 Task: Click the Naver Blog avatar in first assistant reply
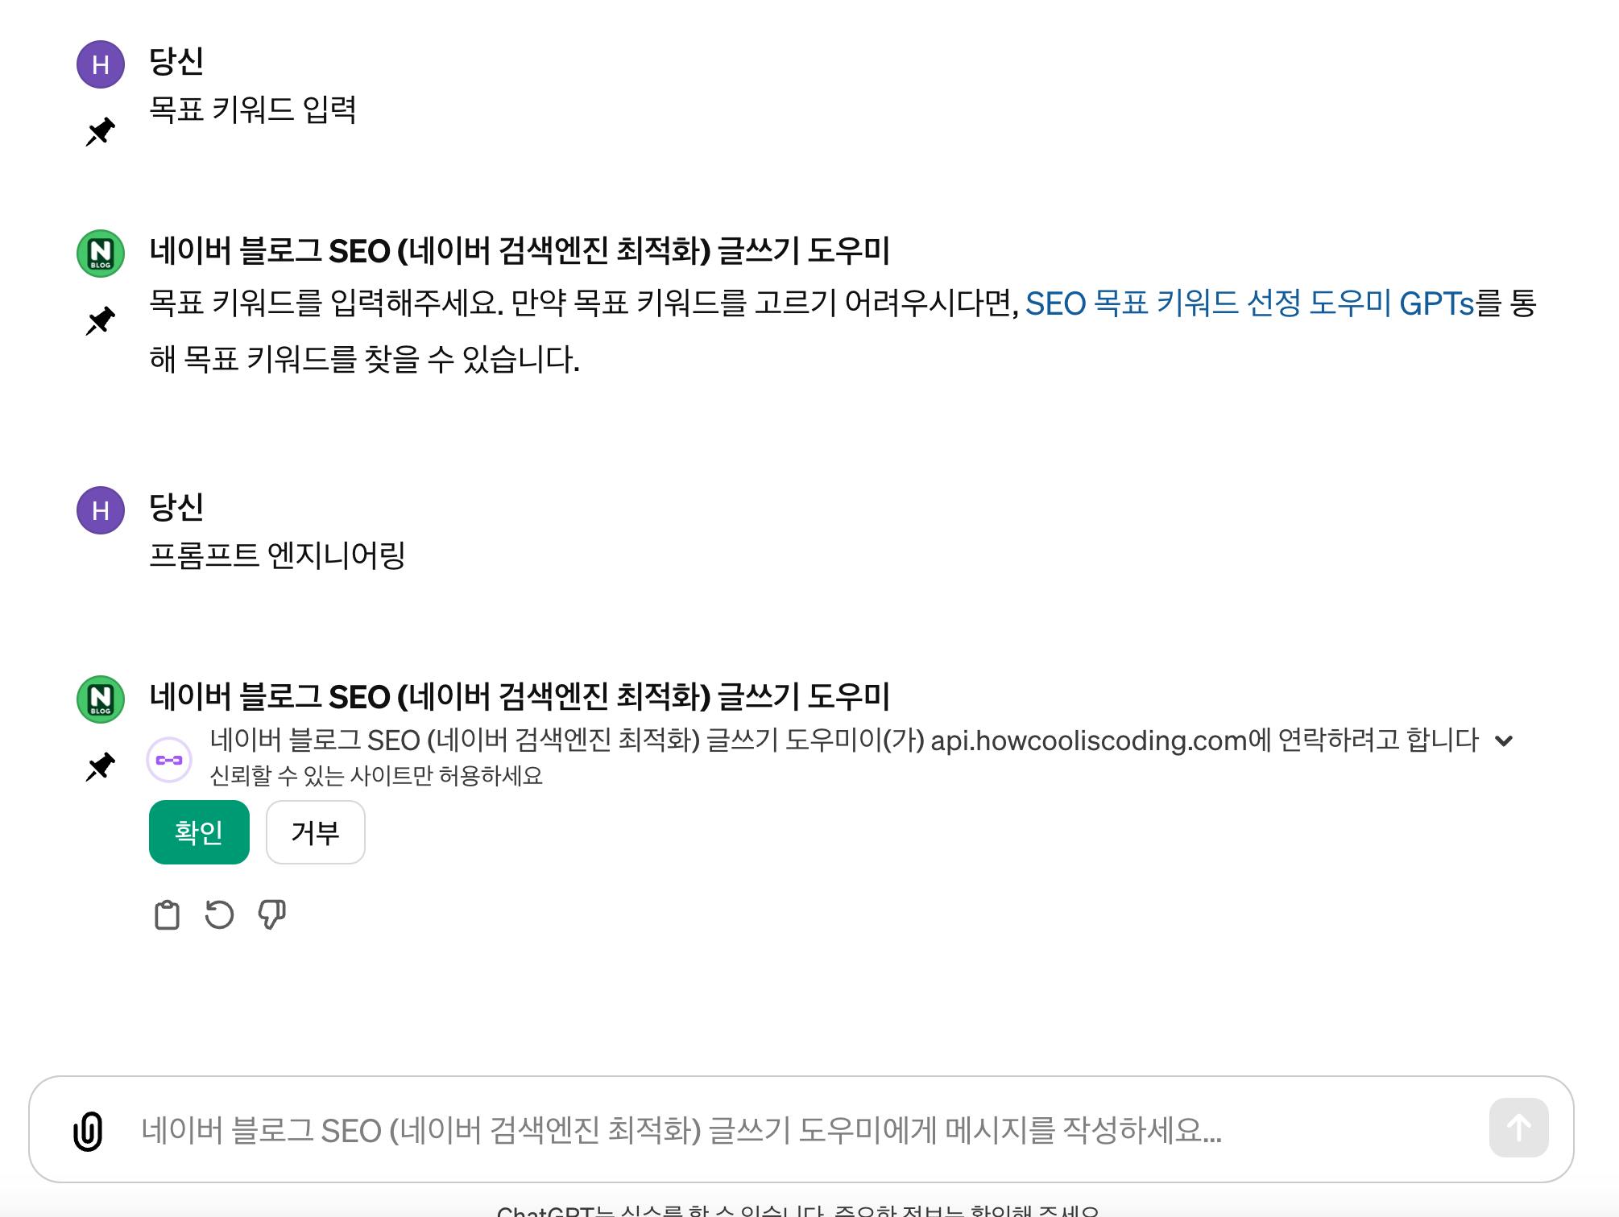(101, 254)
